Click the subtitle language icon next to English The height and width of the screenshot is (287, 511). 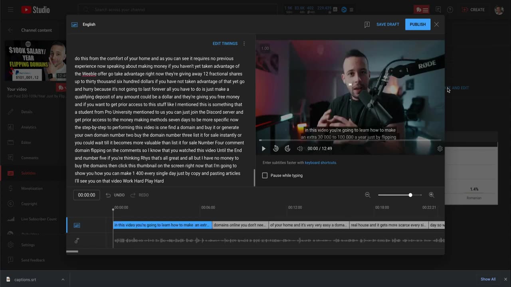[75, 24]
